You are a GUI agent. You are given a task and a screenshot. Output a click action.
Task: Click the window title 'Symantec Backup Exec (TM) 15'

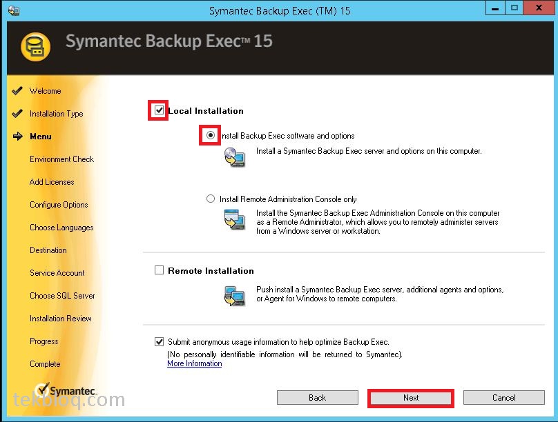pyautogui.click(x=280, y=11)
